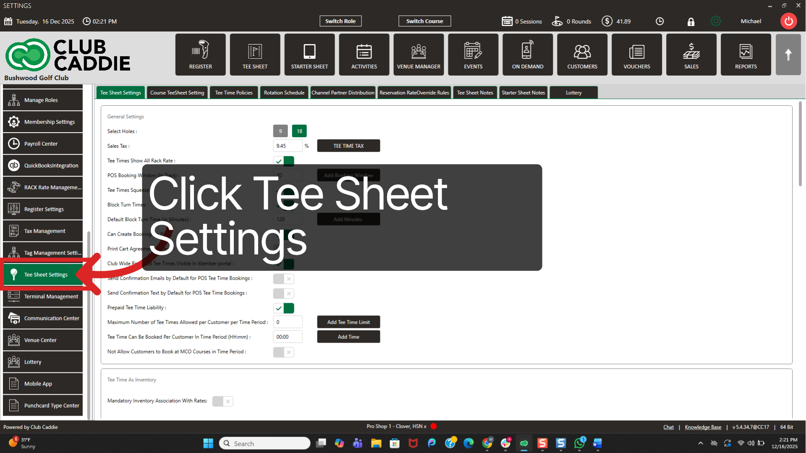Click the Sales Tax input field
Screen dimensions: 806x453
click(x=288, y=146)
